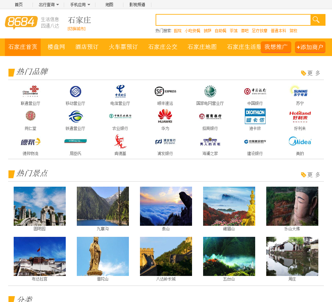
Task: Open the Deppon logistics logo
Action: pyautogui.click(x=31, y=142)
